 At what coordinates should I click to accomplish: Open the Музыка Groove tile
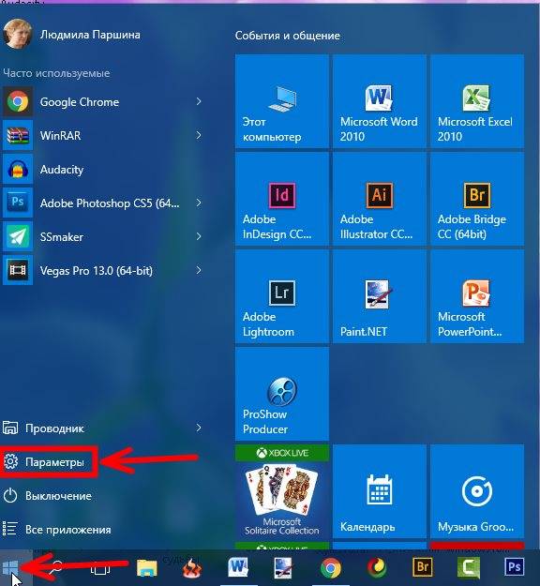477,491
